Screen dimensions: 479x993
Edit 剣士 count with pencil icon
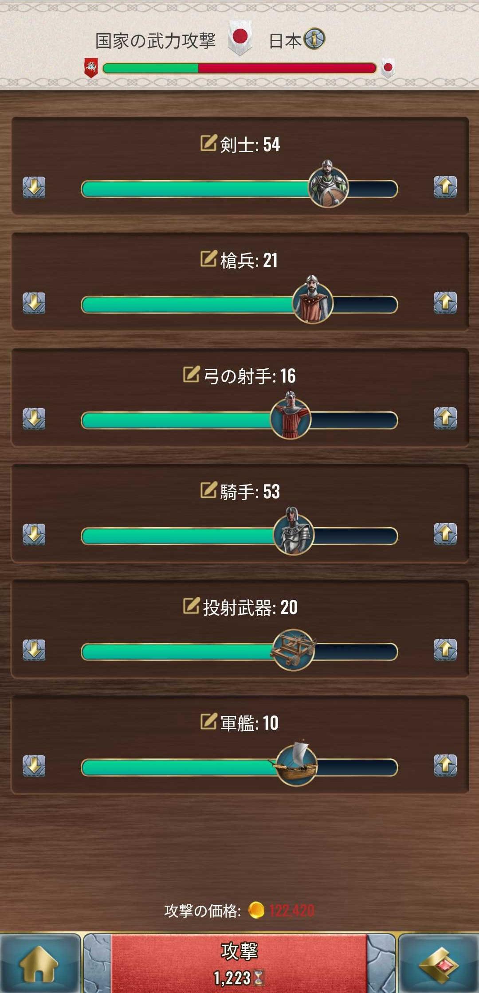(208, 143)
